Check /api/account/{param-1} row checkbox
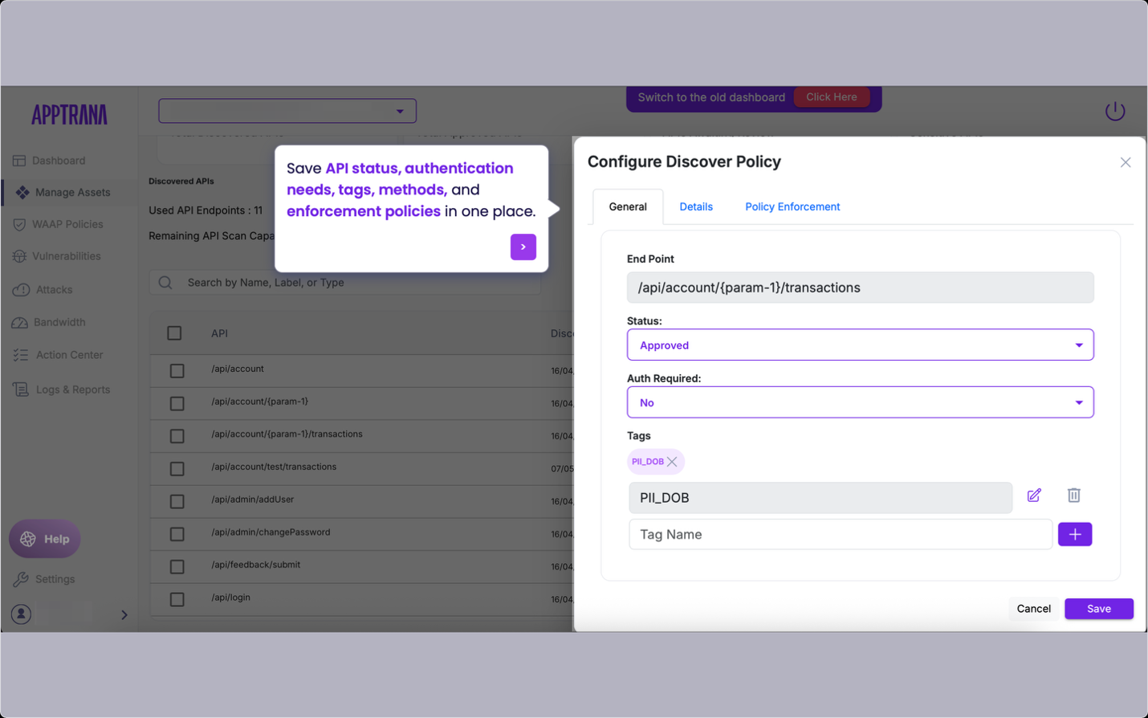1148x718 pixels. [x=177, y=404]
